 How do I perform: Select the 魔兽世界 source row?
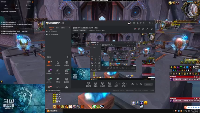pyautogui.click(x=58, y=34)
